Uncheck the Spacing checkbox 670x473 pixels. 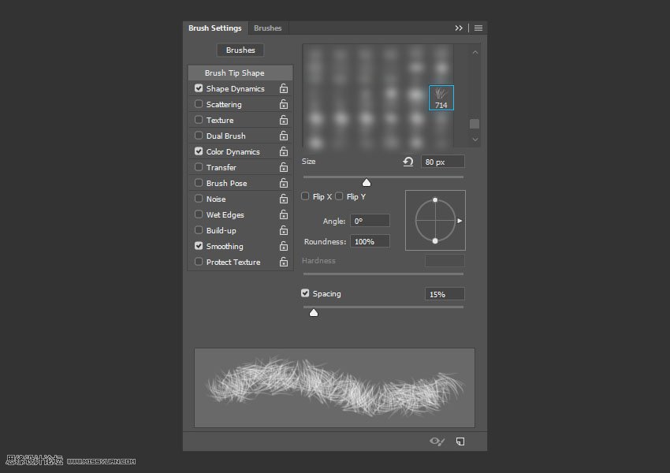pos(306,293)
